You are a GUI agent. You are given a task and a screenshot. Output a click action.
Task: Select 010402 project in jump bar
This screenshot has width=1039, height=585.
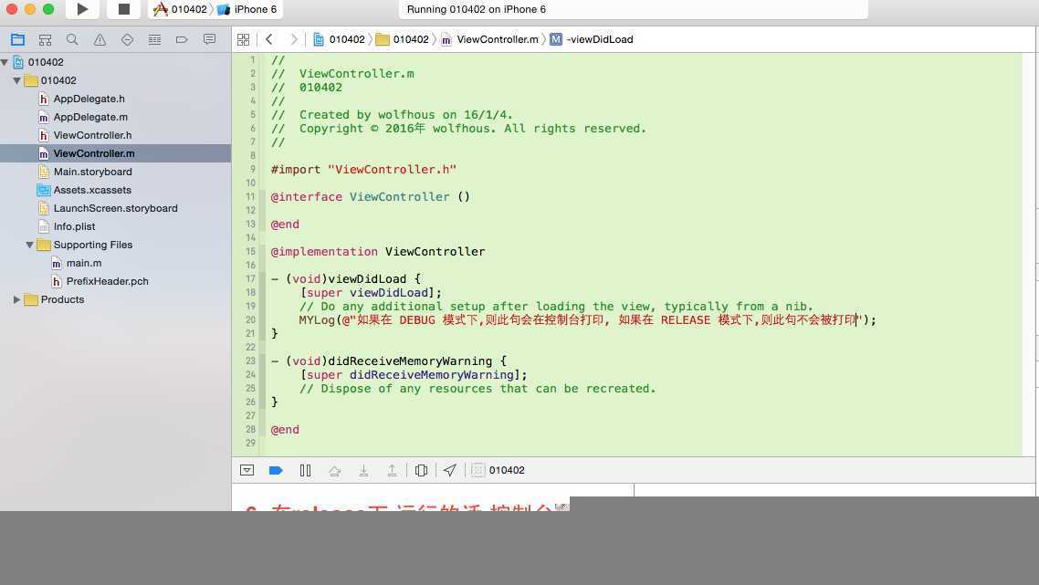coord(339,40)
